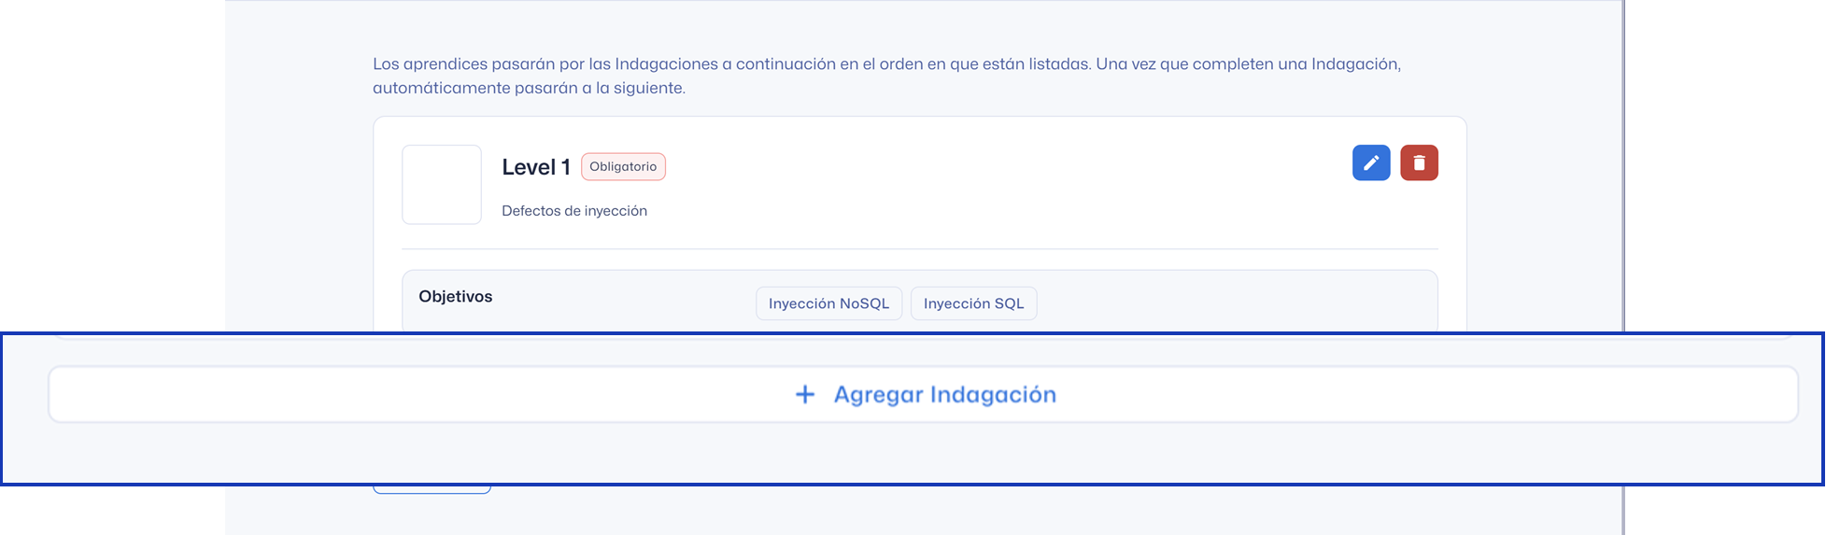Screen dimensions: 1826x535
Task: Select the Inyección SQL objective tag
Action: click(973, 303)
